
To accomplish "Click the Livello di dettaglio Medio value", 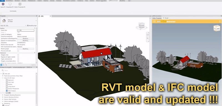I will [x=19, y=34].
